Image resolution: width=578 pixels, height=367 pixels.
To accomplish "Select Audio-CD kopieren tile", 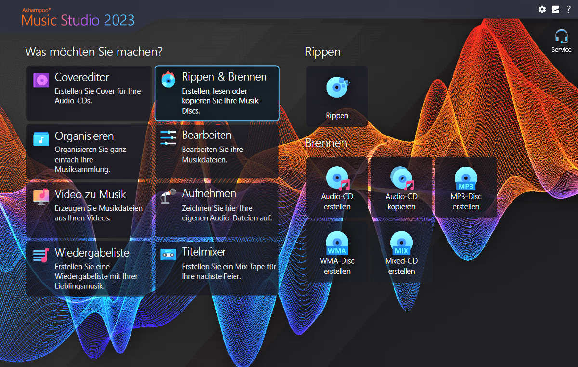I will [401, 188].
